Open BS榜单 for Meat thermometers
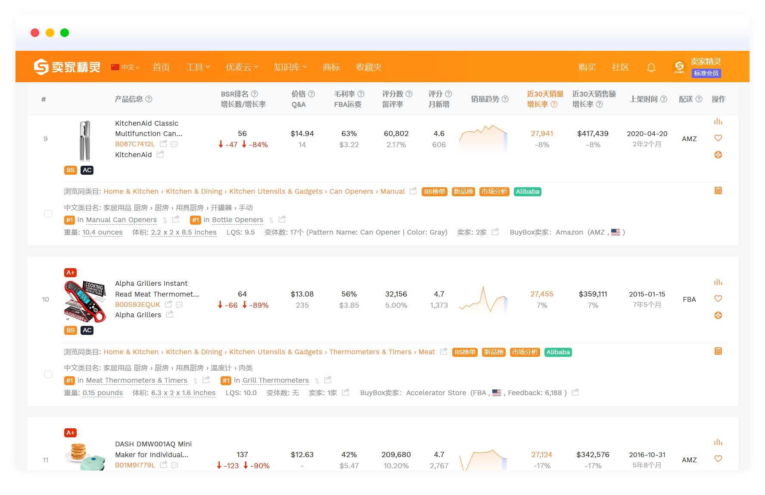The image size is (765, 495). (x=465, y=352)
